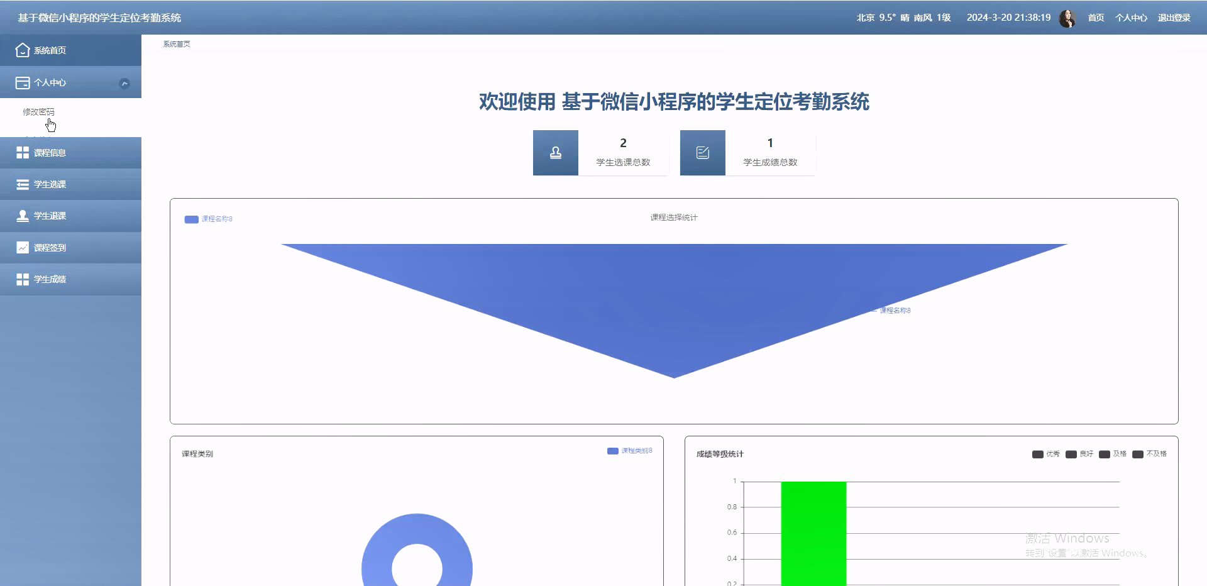Click the 个人中心 folder icon in sidebar
This screenshot has width=1207, height=586.
pos(22,82)
